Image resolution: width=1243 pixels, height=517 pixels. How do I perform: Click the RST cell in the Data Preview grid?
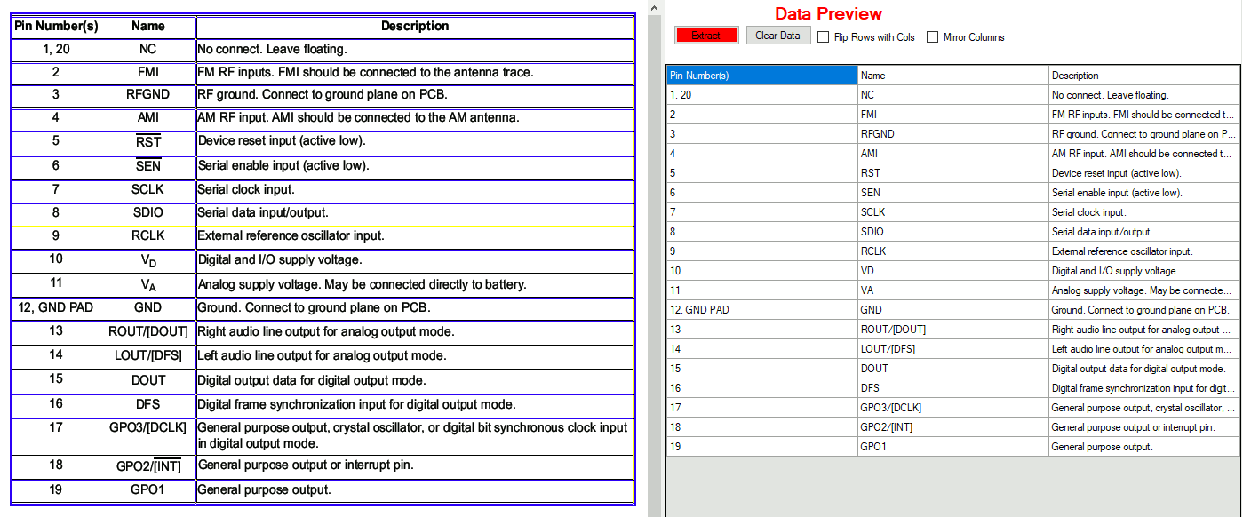(953, 173)
